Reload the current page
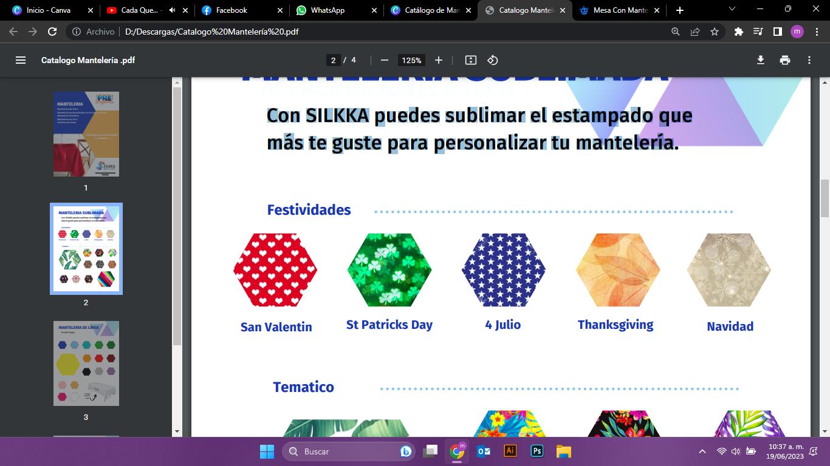This screenshot has height=466, width=830. [x=52, y=32]
